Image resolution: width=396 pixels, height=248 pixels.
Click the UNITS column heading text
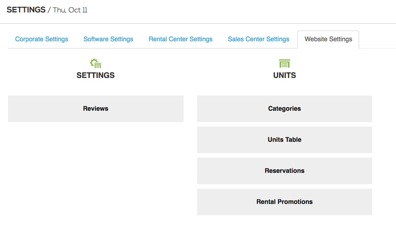tap(284, 75)
